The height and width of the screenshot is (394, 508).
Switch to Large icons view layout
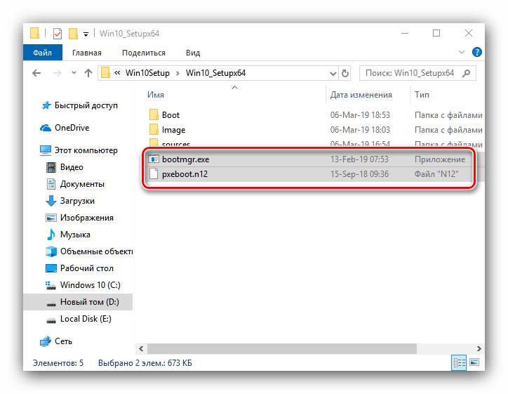coord(474,362)
